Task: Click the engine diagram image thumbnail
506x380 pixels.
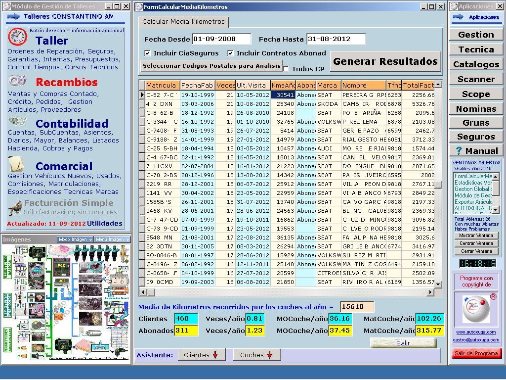Action: 67,302
